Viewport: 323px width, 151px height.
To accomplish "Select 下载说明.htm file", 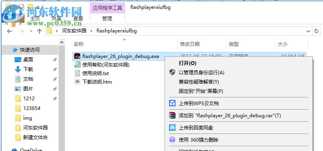I will point(97,82).
